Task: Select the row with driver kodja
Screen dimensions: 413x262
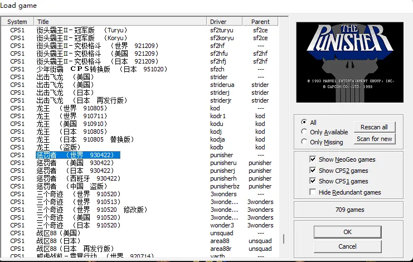Action: click(x=139, y=139)
